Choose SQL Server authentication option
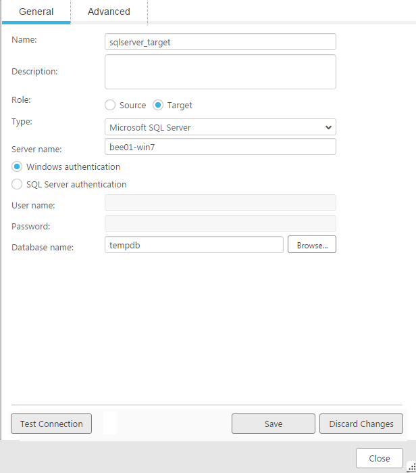416x473 pixels. click(x=17, y=184)
